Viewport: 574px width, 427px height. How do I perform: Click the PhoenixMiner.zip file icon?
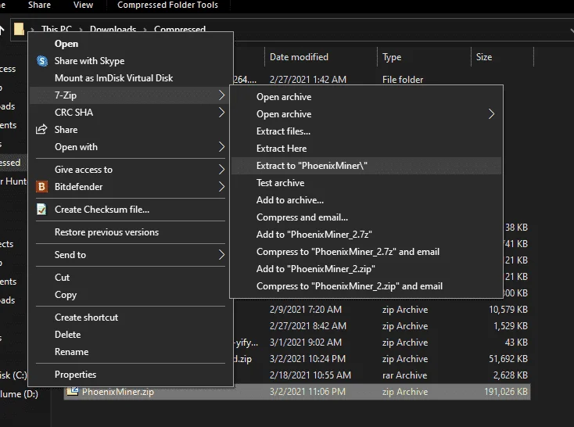pos(73,392)
